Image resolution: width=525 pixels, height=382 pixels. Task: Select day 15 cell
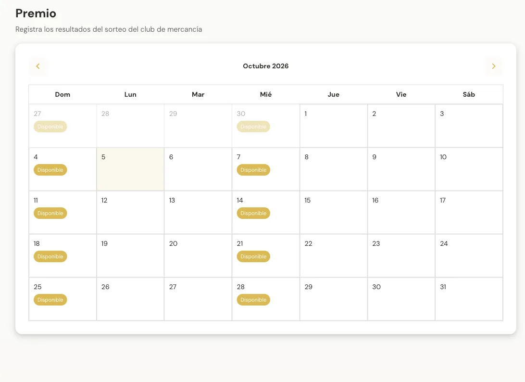coord(334,213)
